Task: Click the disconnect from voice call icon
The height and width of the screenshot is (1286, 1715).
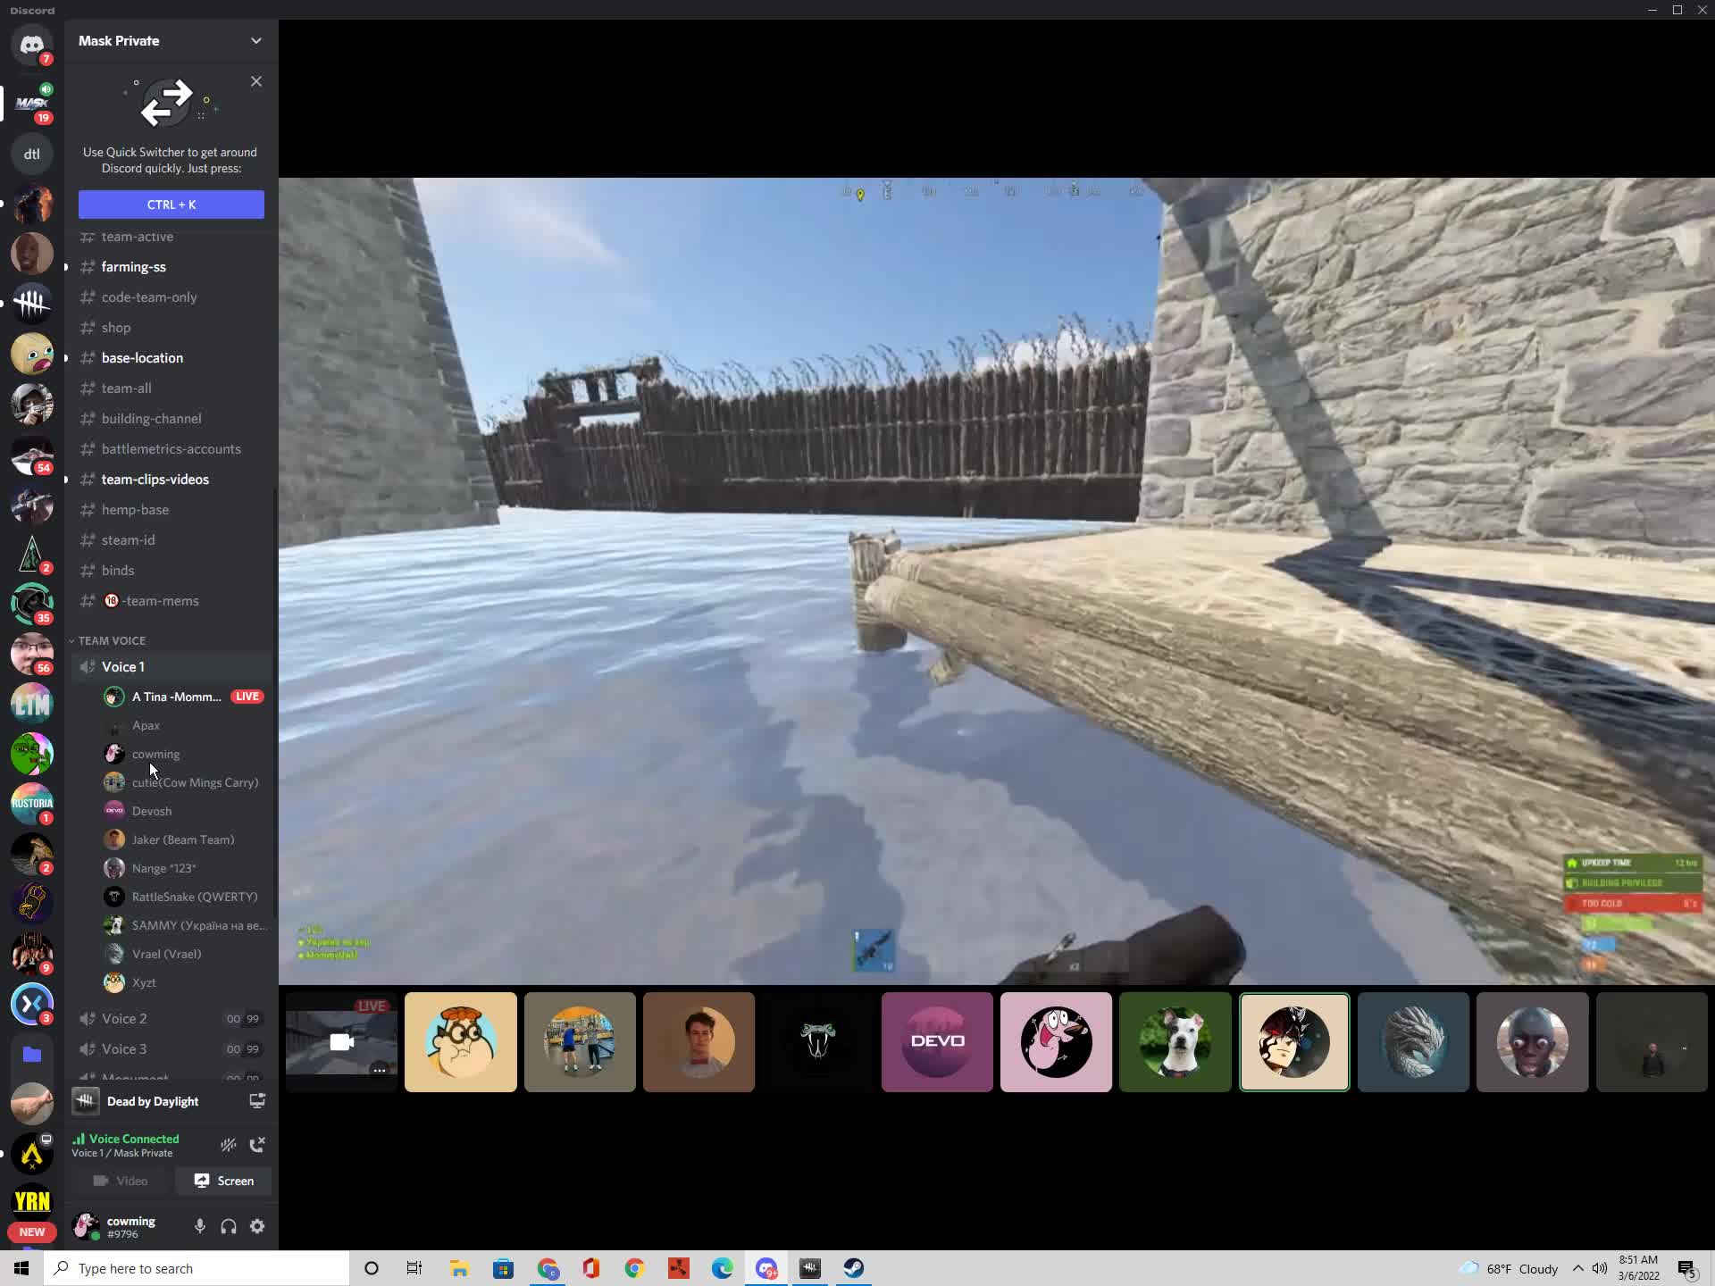Action: (257, 1145)
